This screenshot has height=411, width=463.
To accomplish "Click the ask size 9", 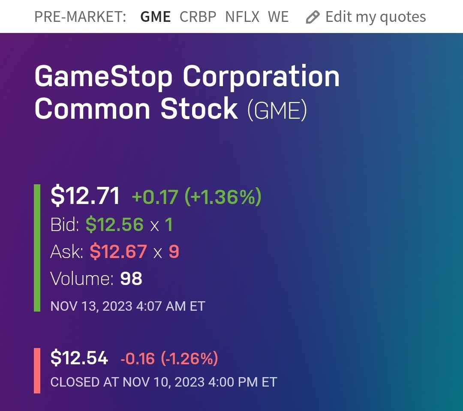I will coord(174,252).
